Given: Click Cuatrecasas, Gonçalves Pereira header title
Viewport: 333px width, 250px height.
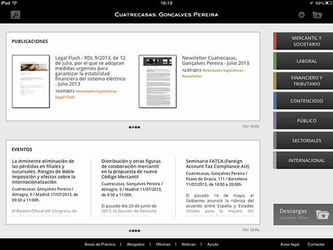Looking at the screenshot, I should [166, 15].
